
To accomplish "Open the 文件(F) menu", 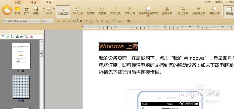I will tap(209, 2).
